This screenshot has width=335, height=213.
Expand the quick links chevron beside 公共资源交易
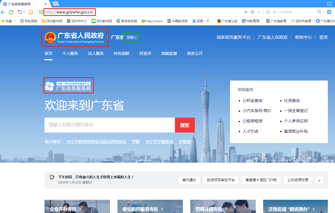click(319, 180)
